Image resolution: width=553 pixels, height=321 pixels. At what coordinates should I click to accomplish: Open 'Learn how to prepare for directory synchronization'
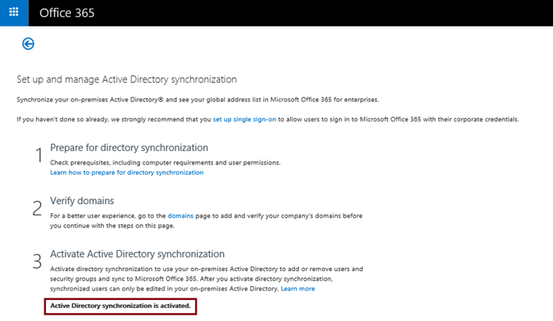(126, 172)
